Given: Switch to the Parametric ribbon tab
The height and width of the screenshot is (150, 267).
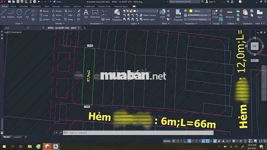Looking at the screenshot, I should (x=36, y=6).
